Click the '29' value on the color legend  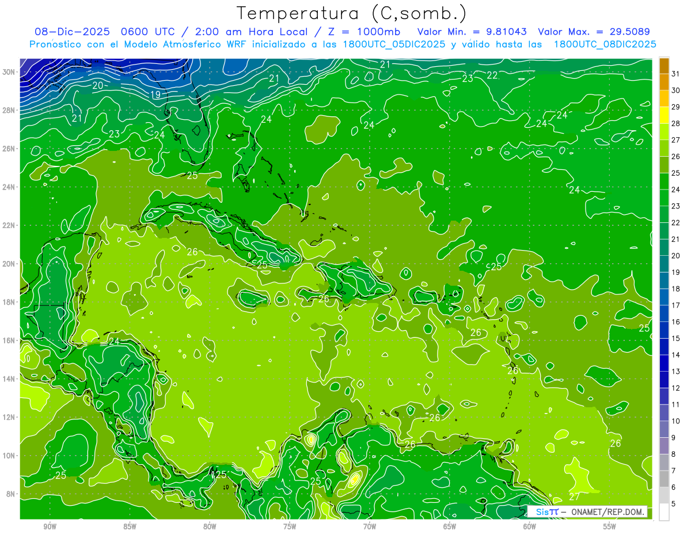click(x=676, y=107)
